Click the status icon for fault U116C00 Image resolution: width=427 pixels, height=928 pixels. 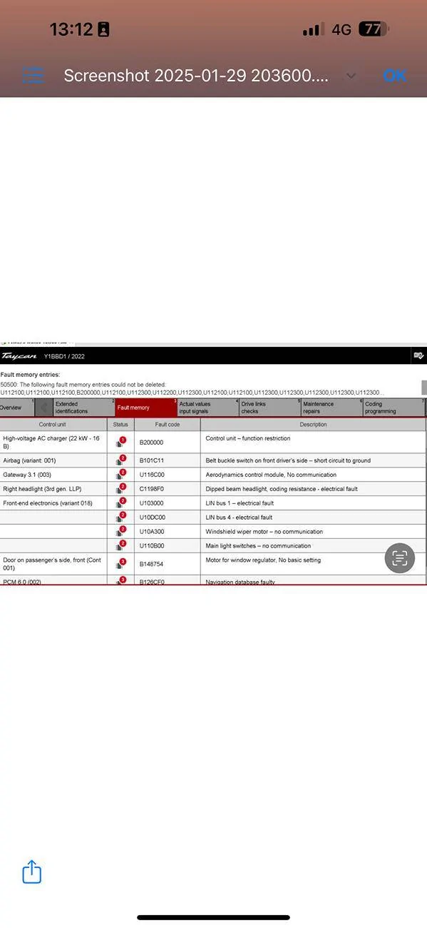120,474
